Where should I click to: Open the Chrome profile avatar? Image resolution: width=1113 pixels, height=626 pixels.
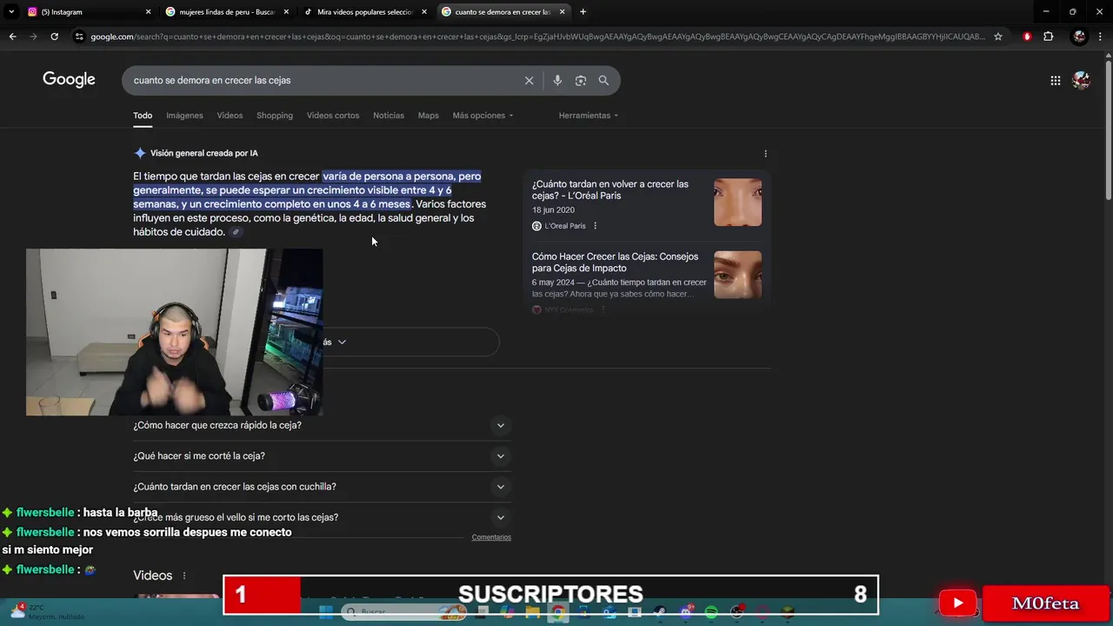[x=1079, y=37]
